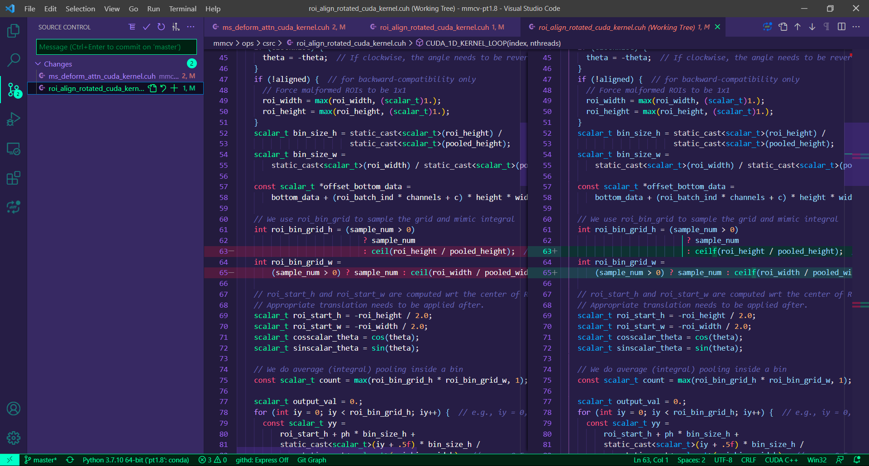Open the Terminal menu
Viewport: 869px width, 466px height.
[182, 9]
